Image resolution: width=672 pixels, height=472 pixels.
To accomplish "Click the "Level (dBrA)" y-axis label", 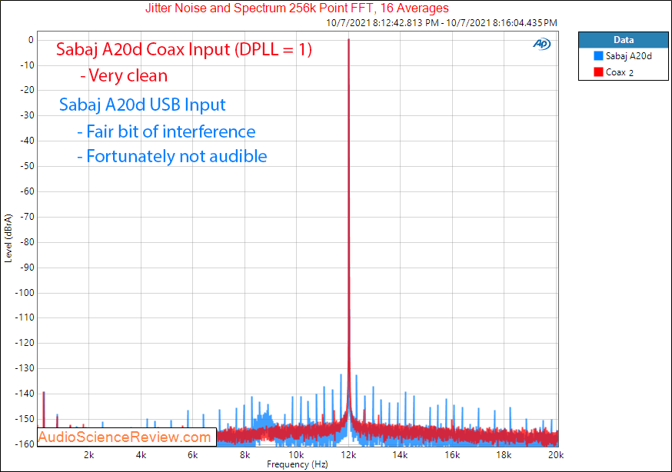I will click(8, 238).
